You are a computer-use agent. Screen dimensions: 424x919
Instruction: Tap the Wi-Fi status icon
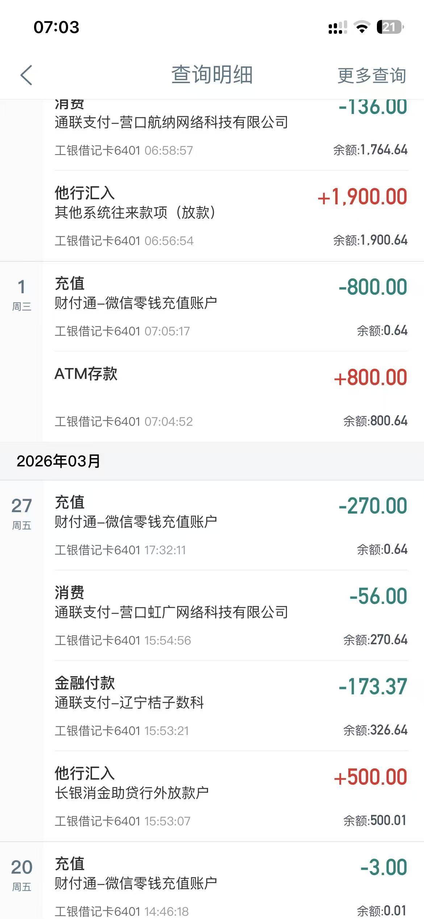point(361,27)
